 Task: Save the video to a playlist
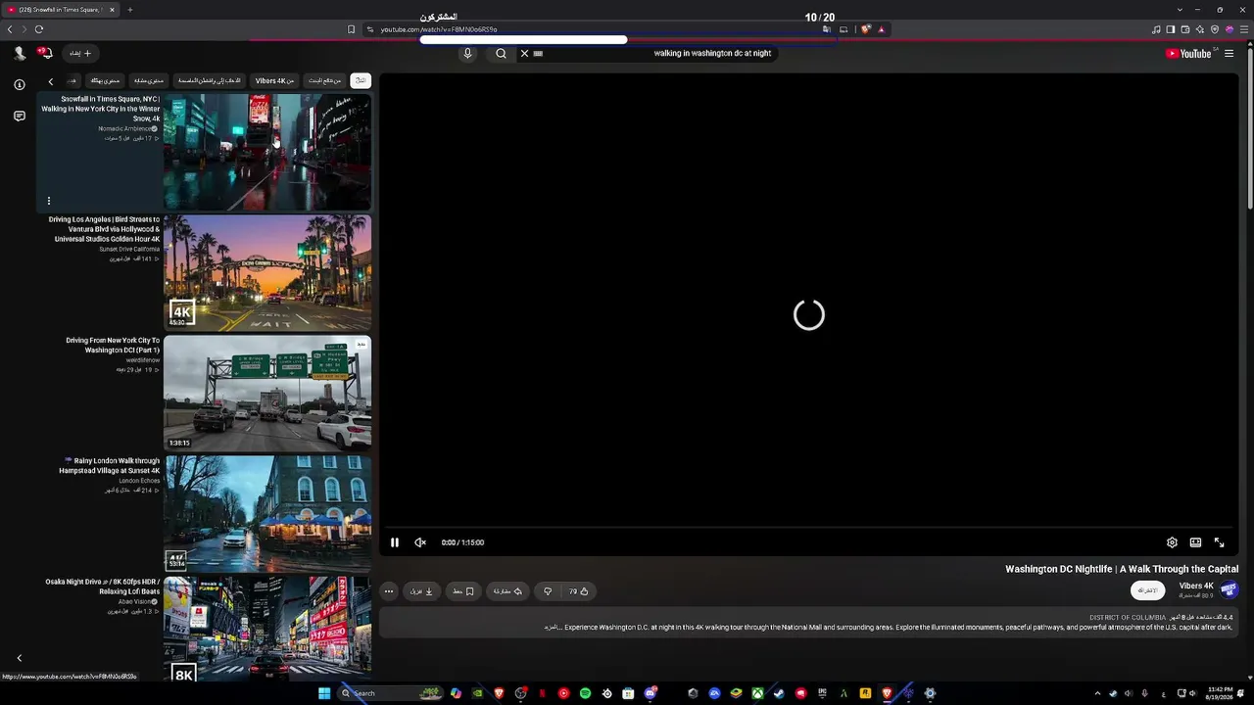[x=463, y=591]
